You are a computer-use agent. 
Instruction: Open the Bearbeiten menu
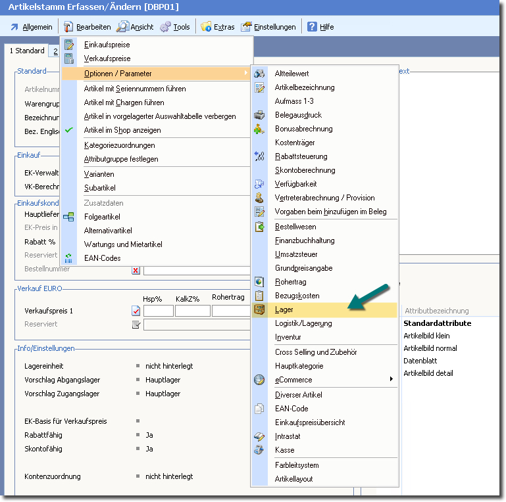click(x=87, y=27)
